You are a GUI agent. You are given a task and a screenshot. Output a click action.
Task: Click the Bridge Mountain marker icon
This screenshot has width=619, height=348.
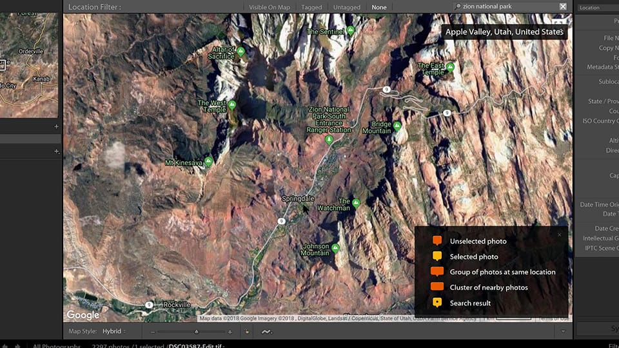(x=397, y=126)
